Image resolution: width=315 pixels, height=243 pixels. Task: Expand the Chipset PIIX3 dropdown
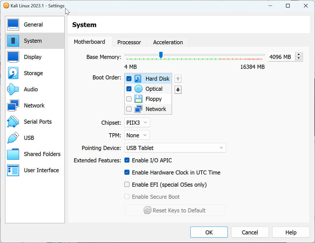(x=137, y=122)
